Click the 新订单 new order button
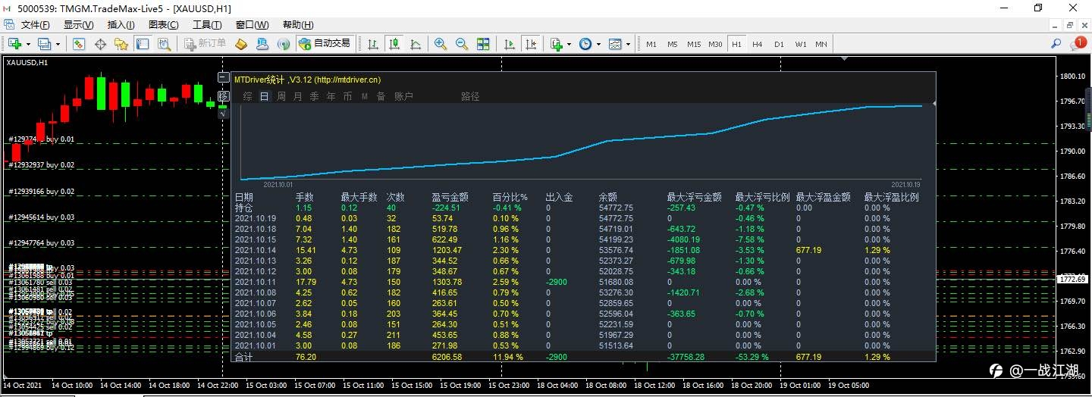This screenshot has width=1092, height=397. click(x=205, y=44)
